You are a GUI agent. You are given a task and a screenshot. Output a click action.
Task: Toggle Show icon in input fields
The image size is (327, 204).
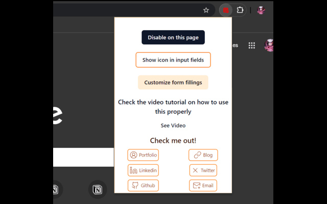tap(173, 60)
